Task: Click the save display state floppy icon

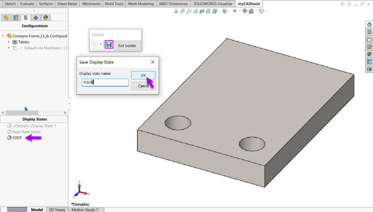Action: (x=109, y=45)
